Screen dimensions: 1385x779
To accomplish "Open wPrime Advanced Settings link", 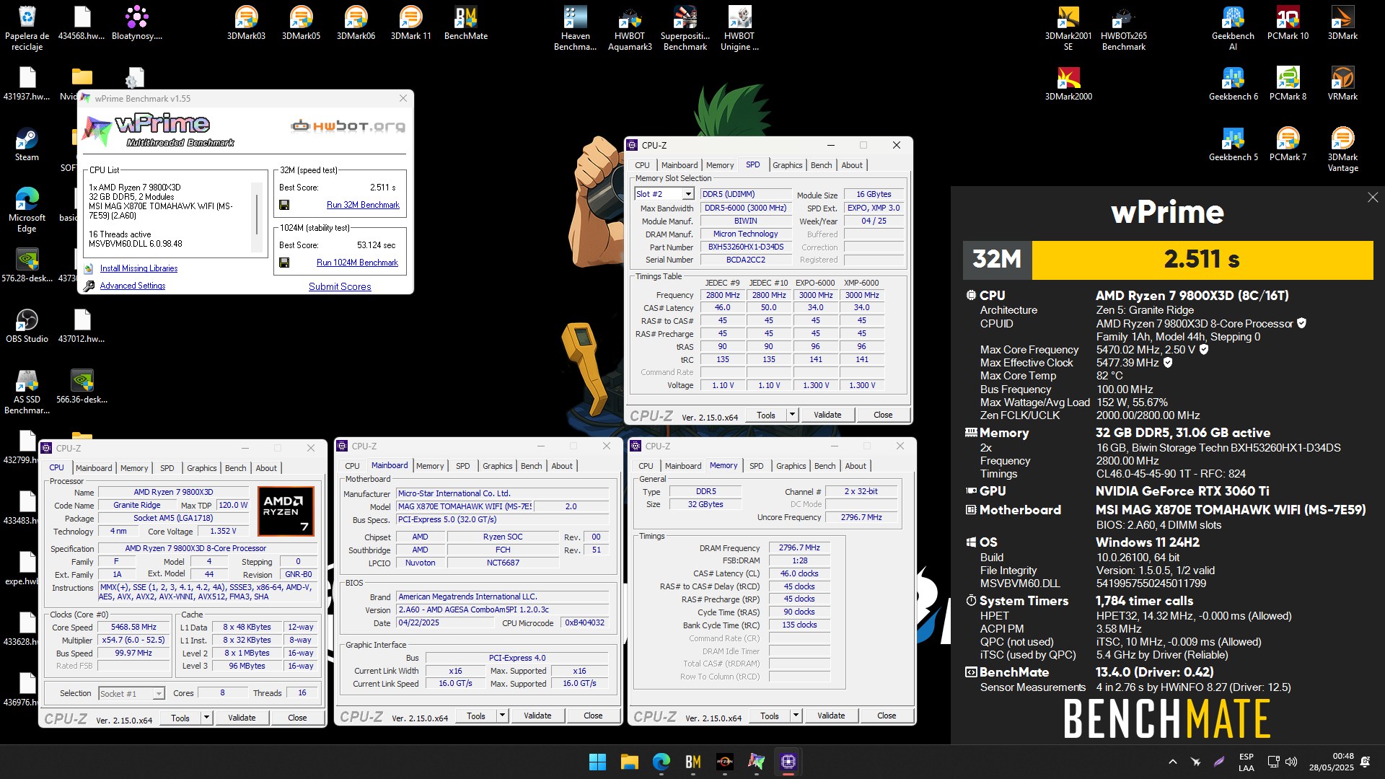I will (133, 286).
